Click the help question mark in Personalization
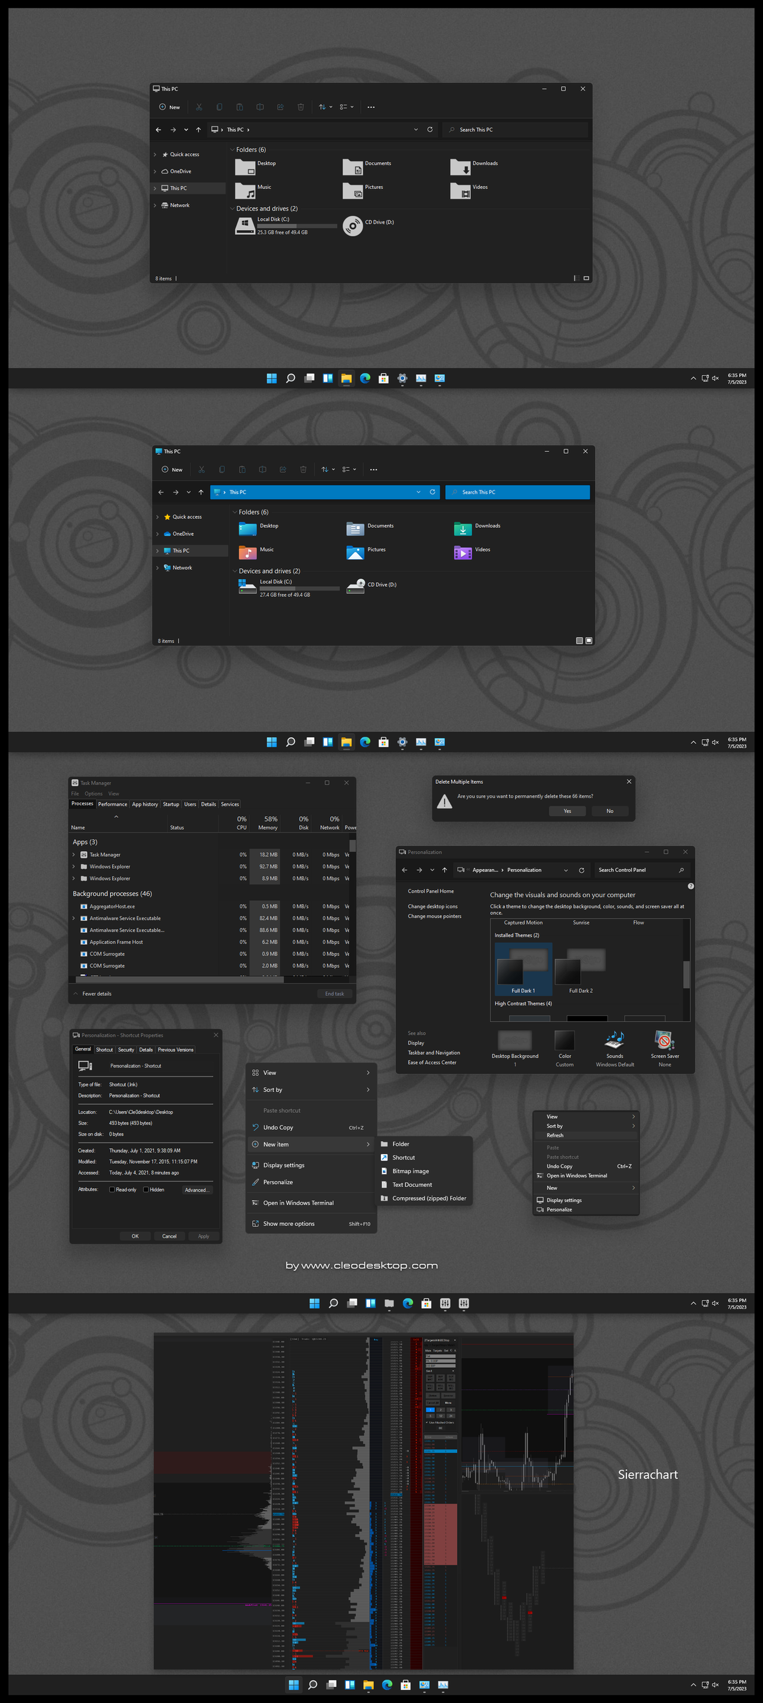This screenshot has width=763, height=1703. click(690, 886)
